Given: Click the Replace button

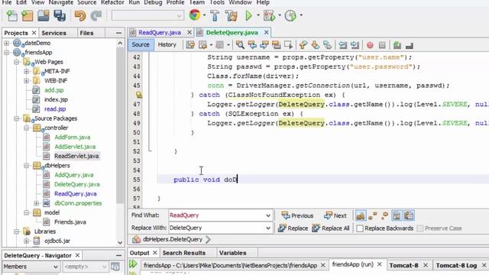Looking at the screenshot, I should point(293,228).
